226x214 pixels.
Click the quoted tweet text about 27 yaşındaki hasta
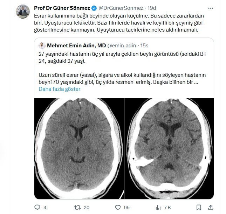[x=123, y=68]
